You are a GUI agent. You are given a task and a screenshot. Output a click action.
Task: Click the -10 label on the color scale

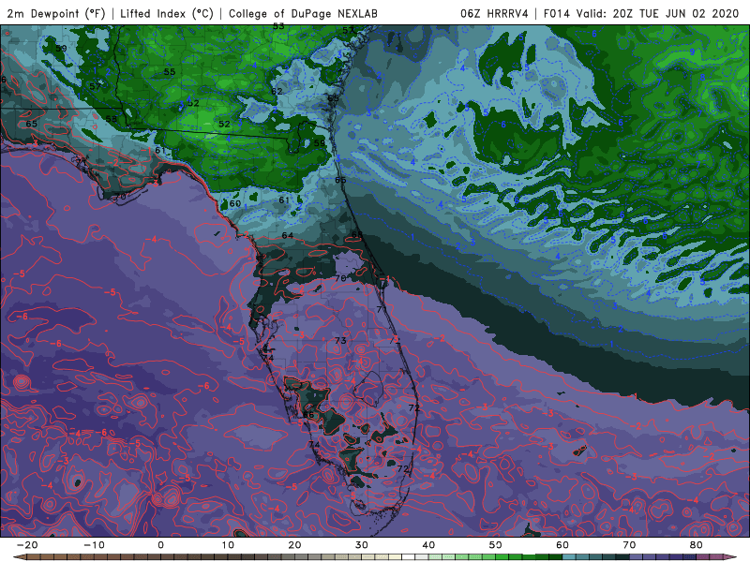click(x=94, y=545)
